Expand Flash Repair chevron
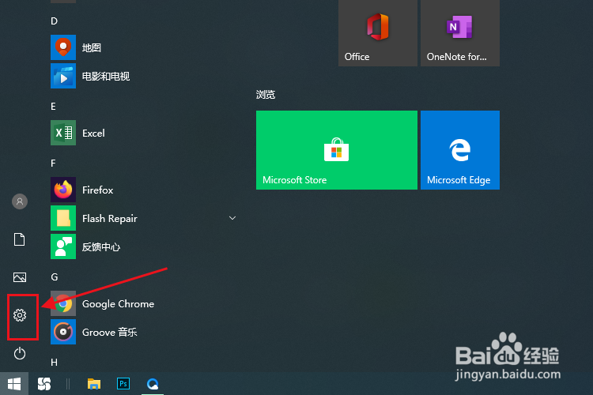Viewport: 593px width, 395px height. point(232,218)
